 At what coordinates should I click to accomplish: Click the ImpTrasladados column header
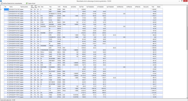(91, 7)
